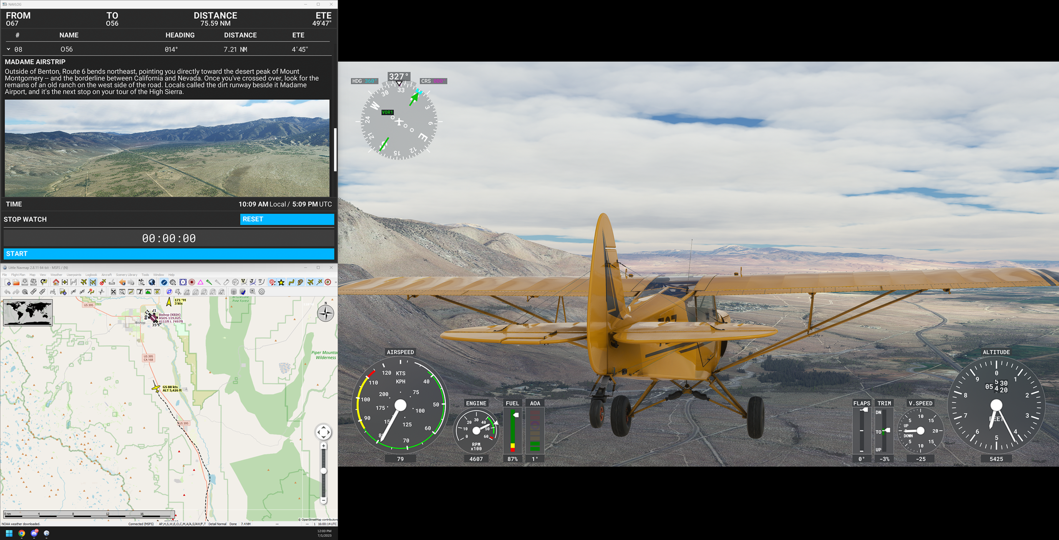The image size is (1059, 540).
Task: Click the NAVLOG panel vertical scrollbar
Action: tap(335, 150)
